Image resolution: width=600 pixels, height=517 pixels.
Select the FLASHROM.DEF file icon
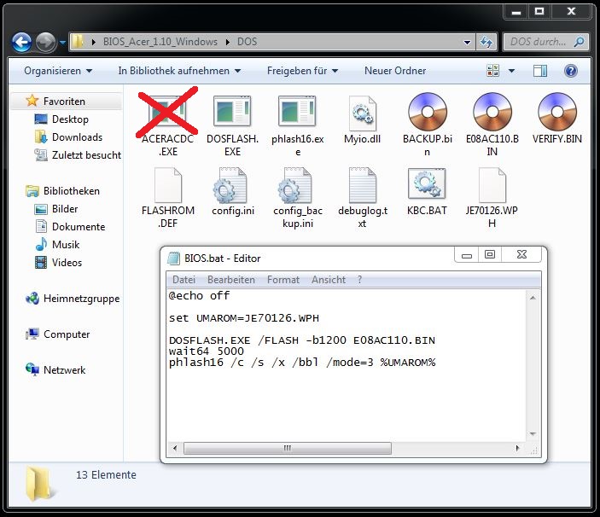167,185
